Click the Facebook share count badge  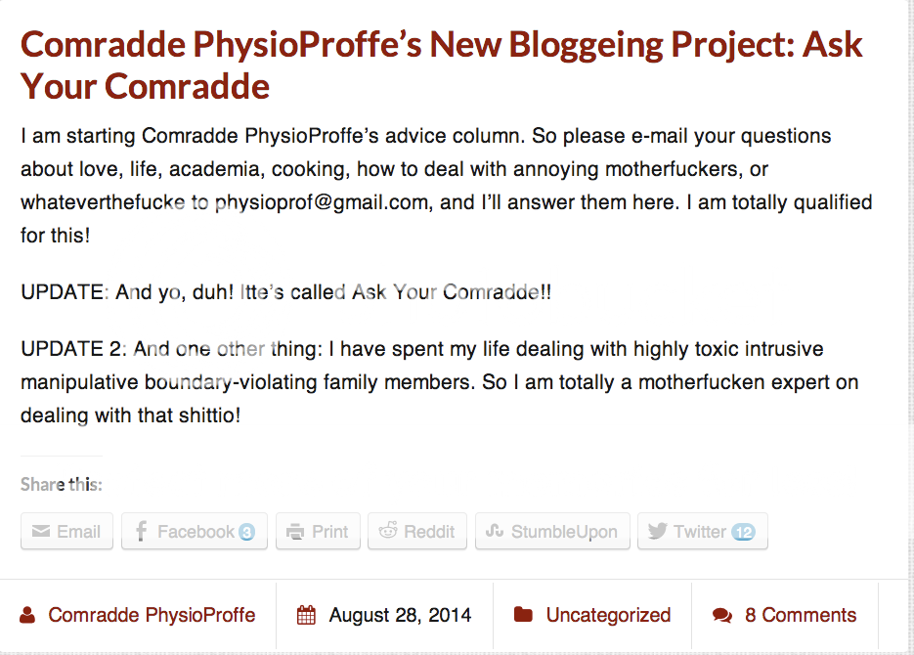coord(246,533)
